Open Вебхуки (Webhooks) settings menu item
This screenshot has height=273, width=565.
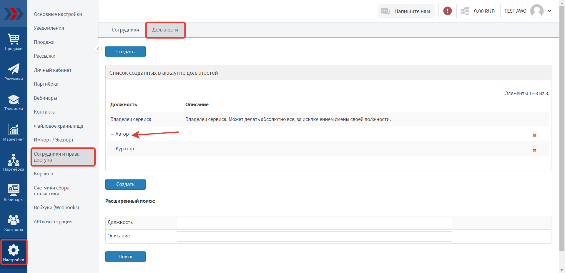pyautogui.click(x=56, y=207)
